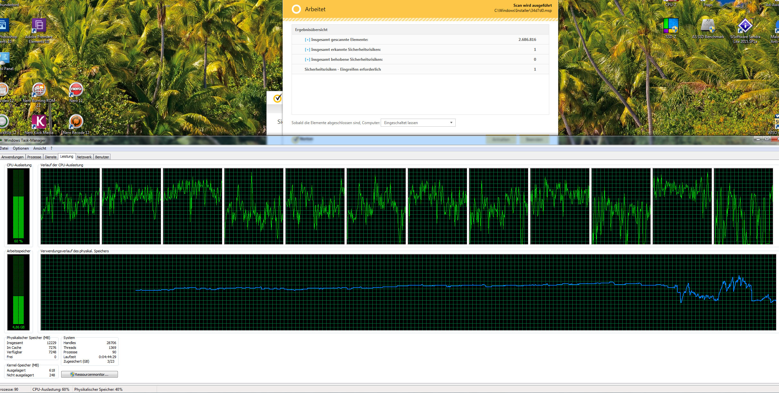Switch to the Prozesse tab

click(34, 157)
